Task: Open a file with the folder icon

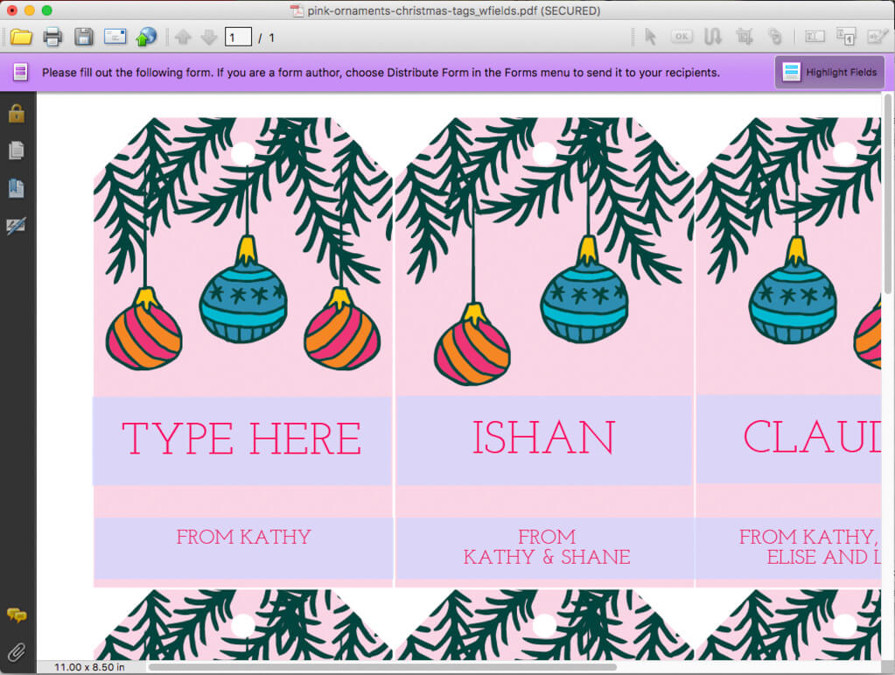Action: [21, 37]
